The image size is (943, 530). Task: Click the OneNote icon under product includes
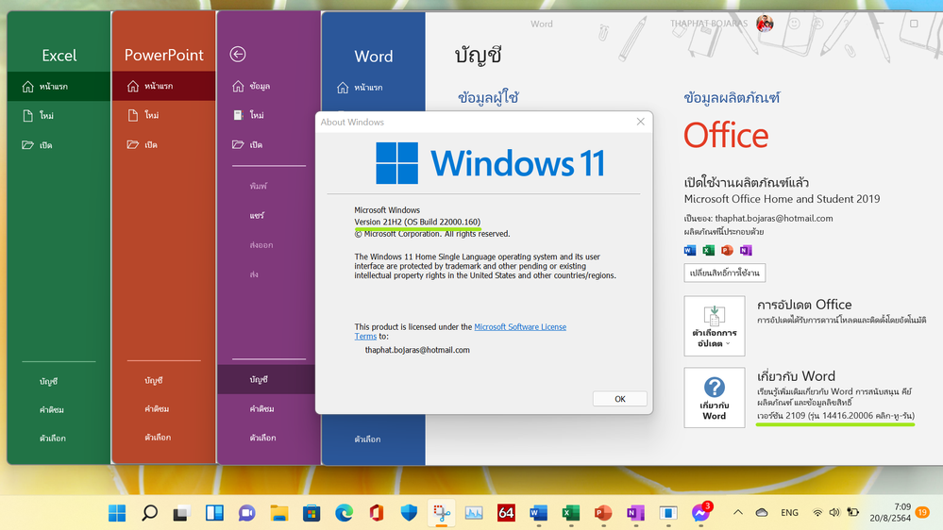pos(746,250)
